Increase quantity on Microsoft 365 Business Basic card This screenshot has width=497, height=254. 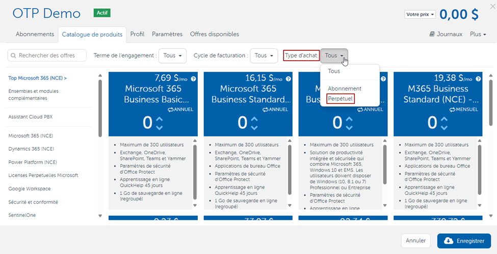(x=160, y=119)
